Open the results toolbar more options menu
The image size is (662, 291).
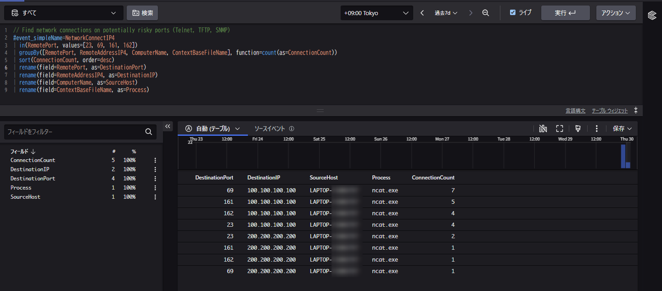coord(597,129)
